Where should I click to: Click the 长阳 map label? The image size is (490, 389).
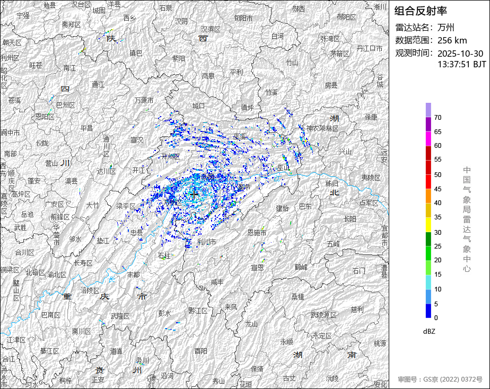(x=349, y=219)
